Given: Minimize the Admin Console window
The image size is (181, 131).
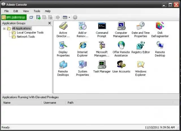Looking at the screenshot, I should [164, 5].
